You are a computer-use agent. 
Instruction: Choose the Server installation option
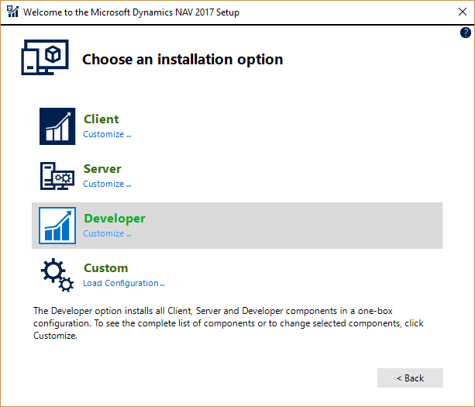[102, 169]
